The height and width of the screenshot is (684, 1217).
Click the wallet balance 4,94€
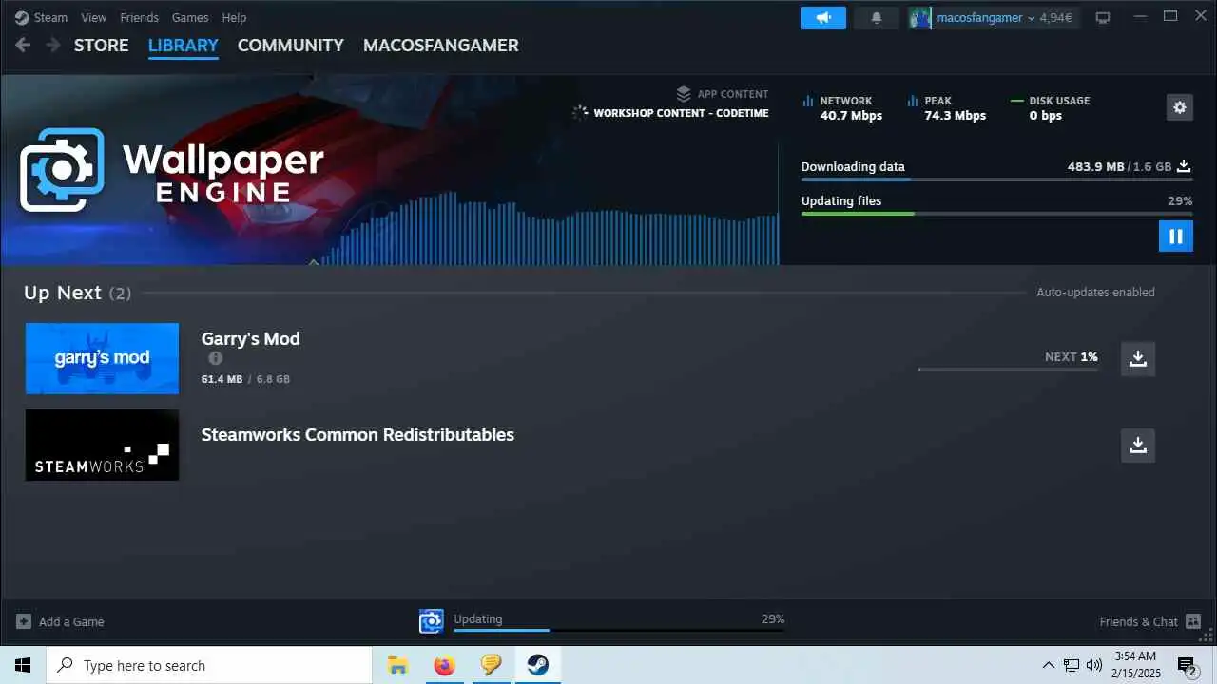point(1056,17)
